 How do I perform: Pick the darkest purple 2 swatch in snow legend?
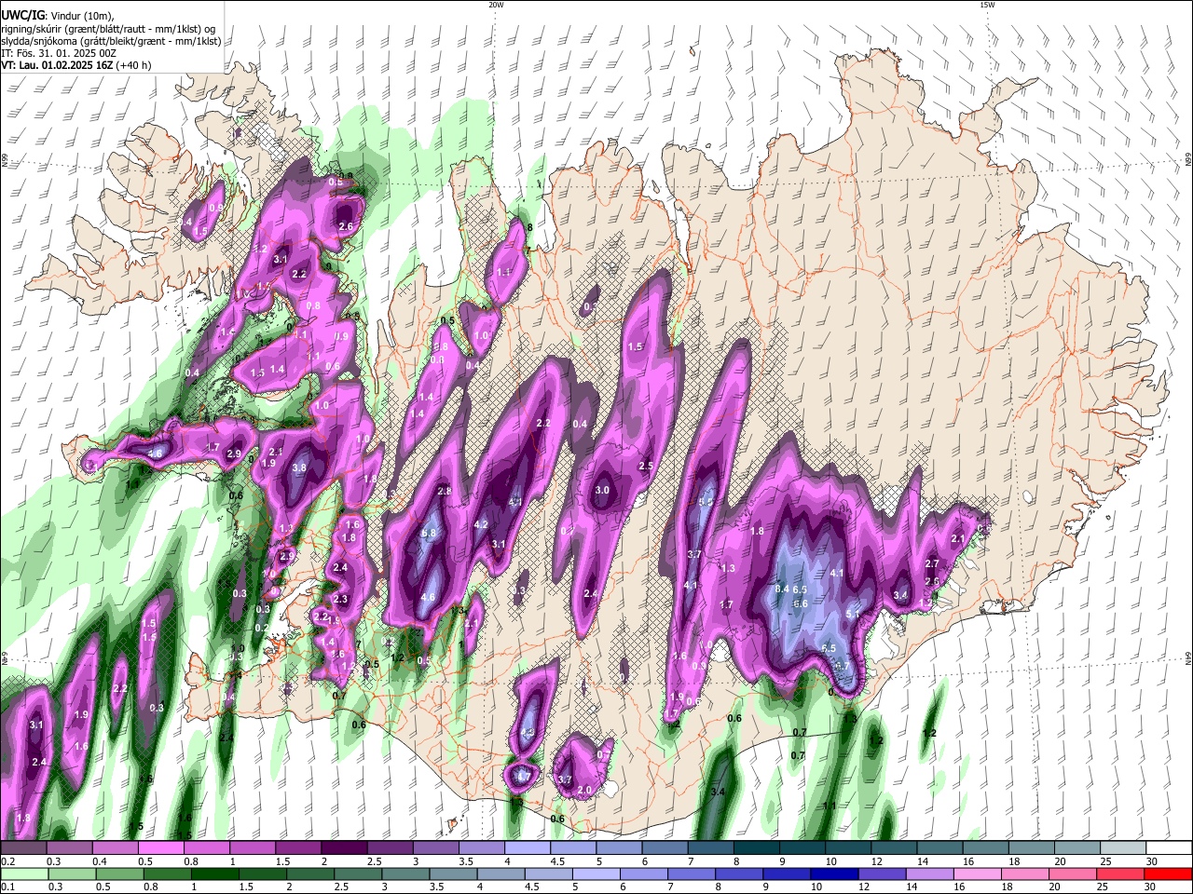pyautogui.click(x=344, y=848)
